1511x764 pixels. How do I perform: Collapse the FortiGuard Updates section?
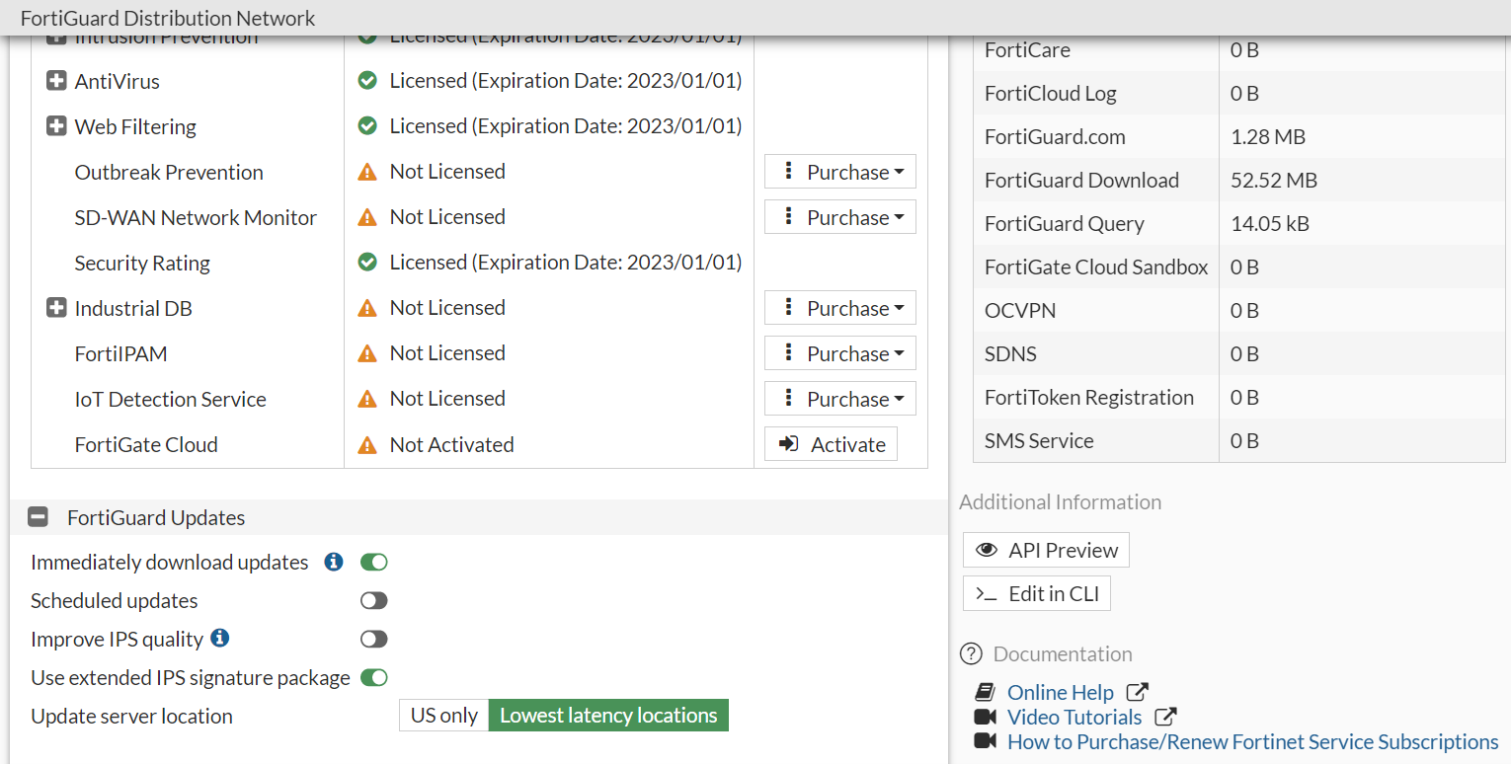(38, 517)
